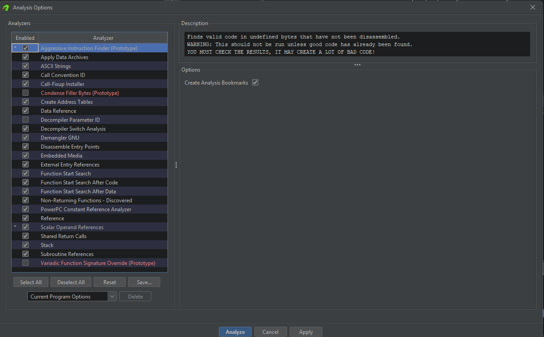Click the horizontal splitter dots below the Description panel
The height and width of the screenshot is (337, 544).
pyautogui.click(x=357, y=64)
